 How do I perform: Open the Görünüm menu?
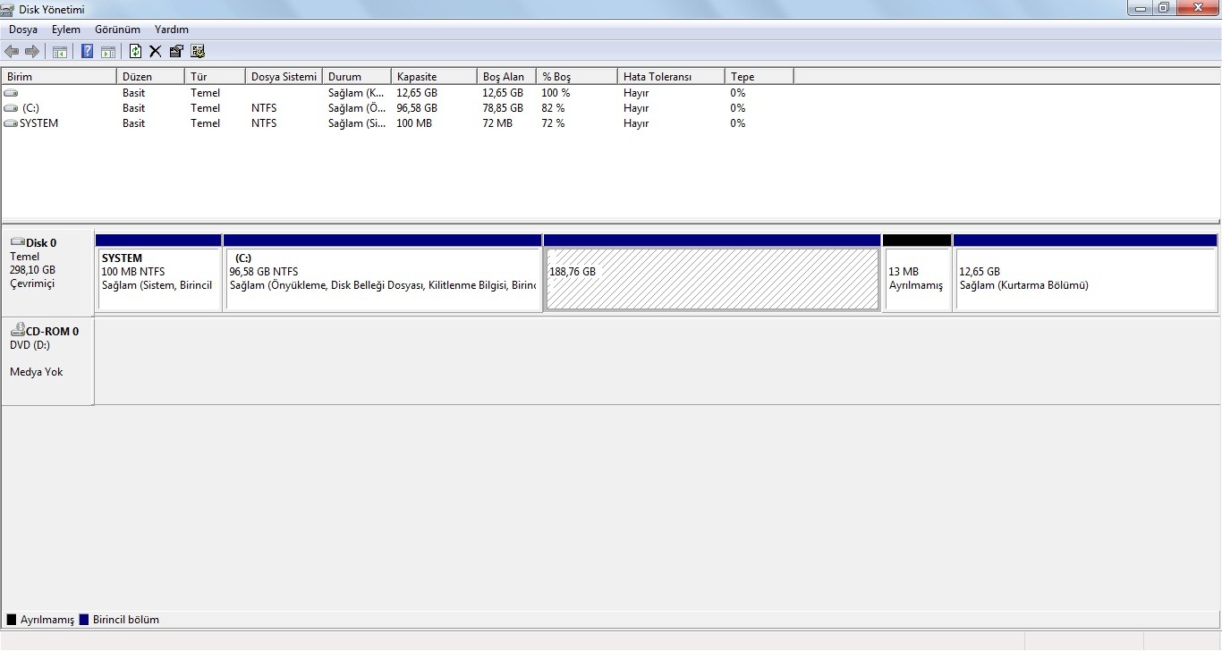click(117, 30)
